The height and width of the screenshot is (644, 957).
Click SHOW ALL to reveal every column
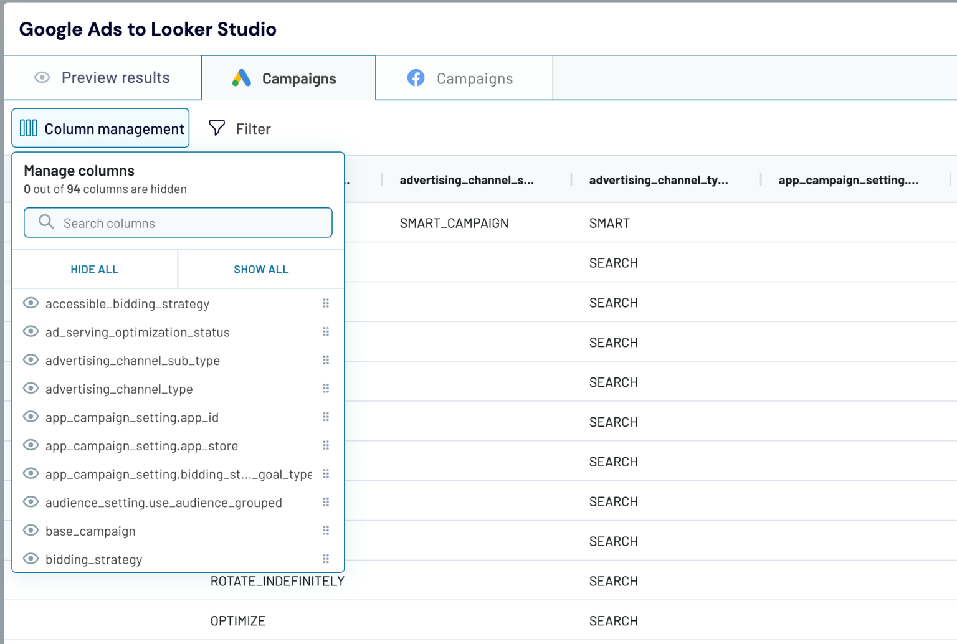[x=261, y=269]
